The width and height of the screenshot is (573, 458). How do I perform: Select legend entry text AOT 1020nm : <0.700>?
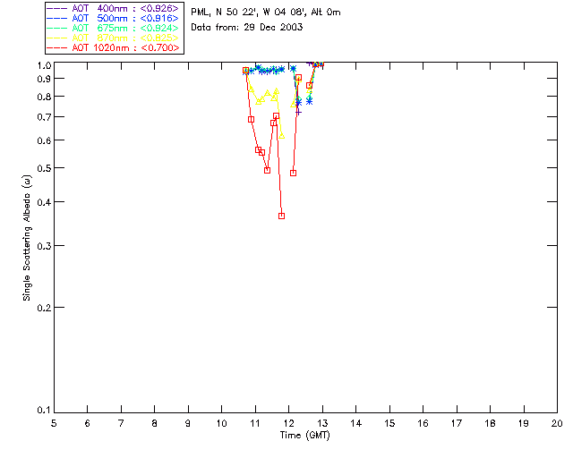125,47
